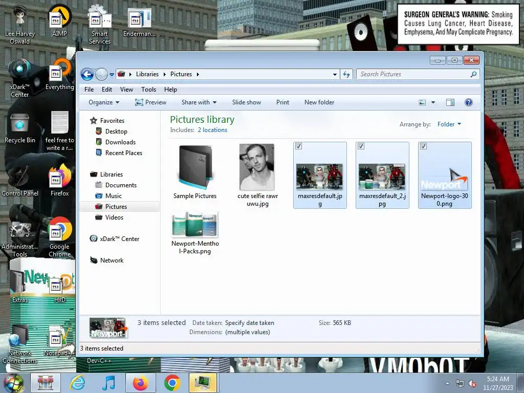
Task: Open the Arrange by Folder dropdown
Action: click(449, 124)
